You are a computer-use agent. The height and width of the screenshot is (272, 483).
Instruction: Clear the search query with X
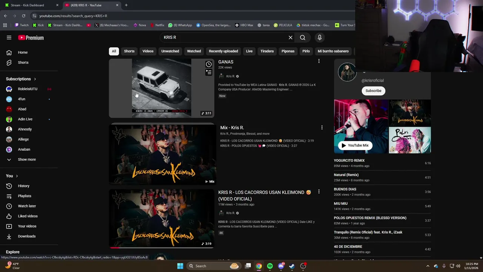[x=291, y=37]
